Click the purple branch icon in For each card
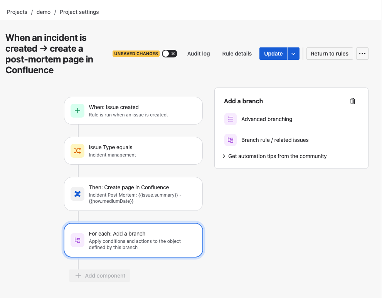The width and height of the screenshot is (382, 298). click(x=77, y=240)
